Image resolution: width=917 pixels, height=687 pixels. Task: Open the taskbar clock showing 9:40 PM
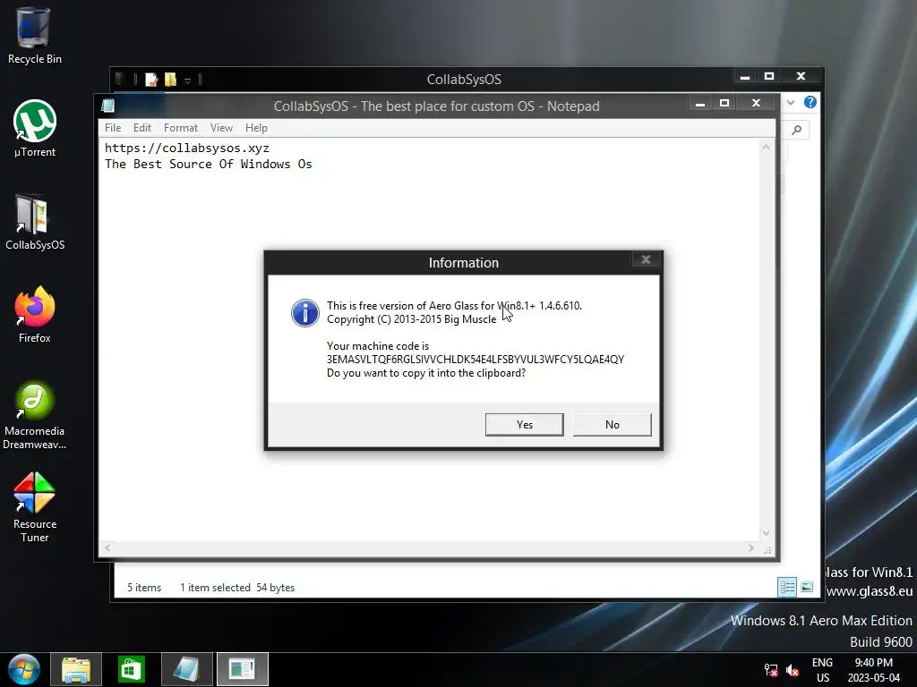pos(874,670)
